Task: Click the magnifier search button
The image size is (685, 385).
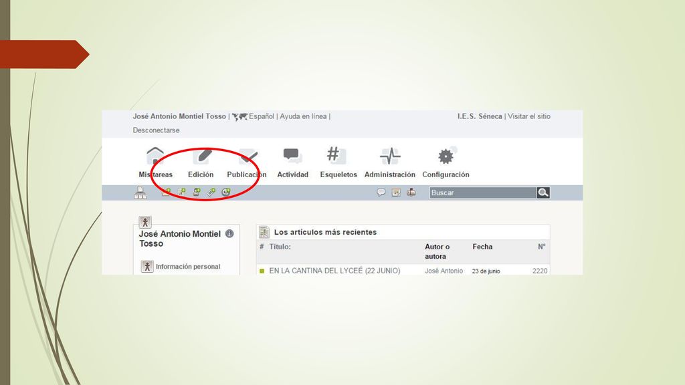Action: (543, 192)
